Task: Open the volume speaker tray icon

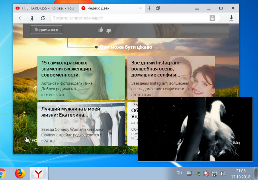Action: coord(222,174)
